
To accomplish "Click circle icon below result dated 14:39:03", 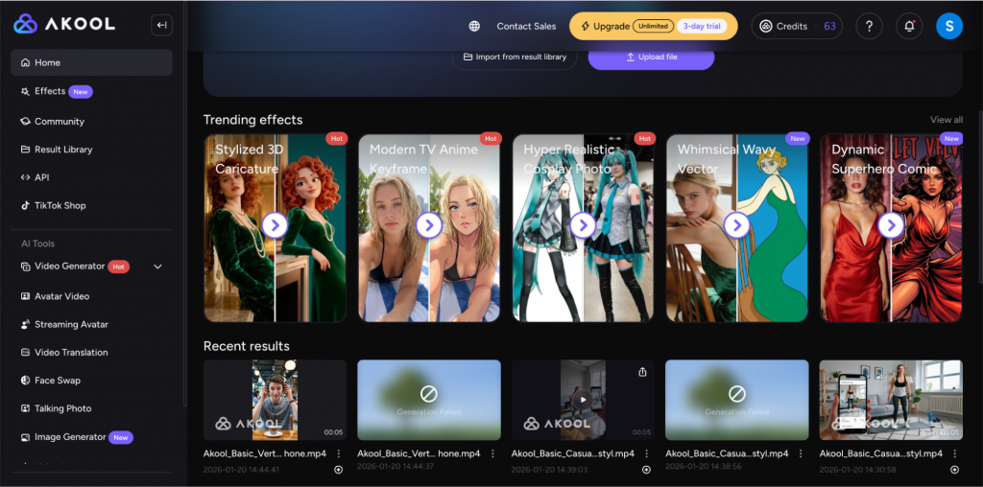I will point(646,470).
